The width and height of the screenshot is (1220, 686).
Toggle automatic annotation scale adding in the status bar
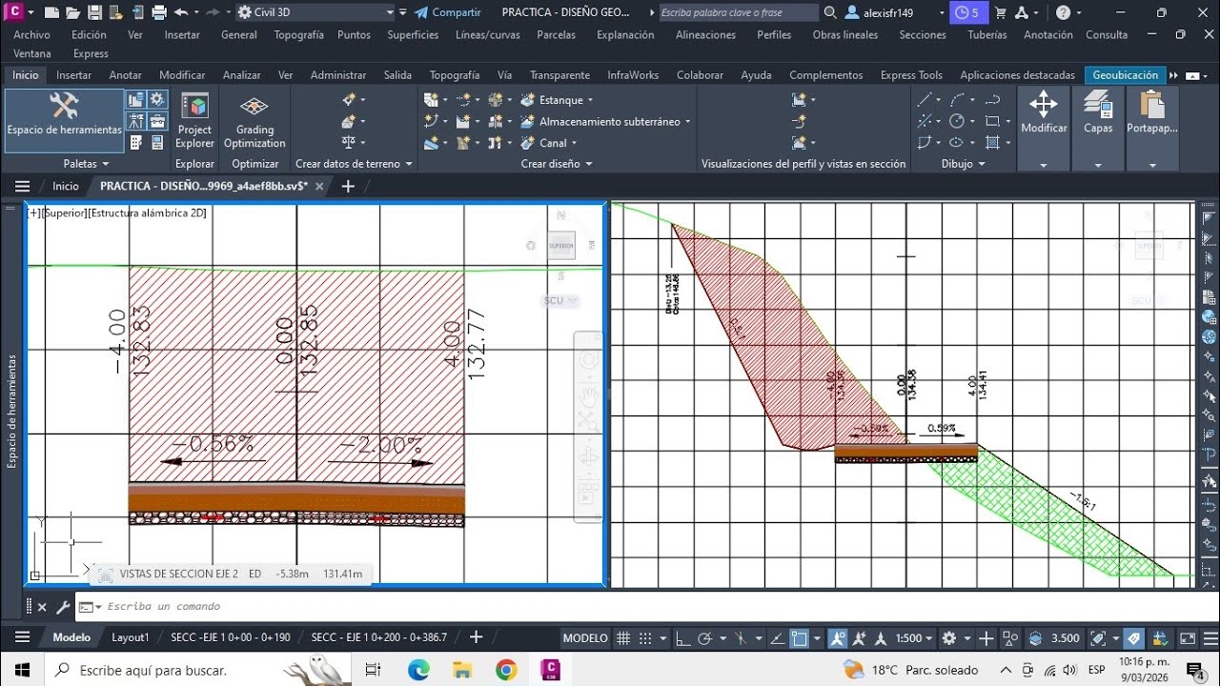pos(860,638)
